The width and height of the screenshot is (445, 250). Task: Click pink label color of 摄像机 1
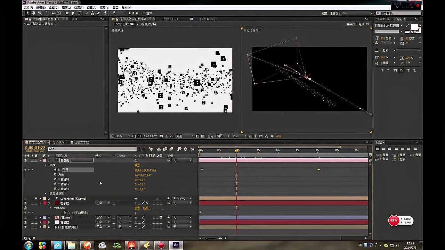pos(44,160)
